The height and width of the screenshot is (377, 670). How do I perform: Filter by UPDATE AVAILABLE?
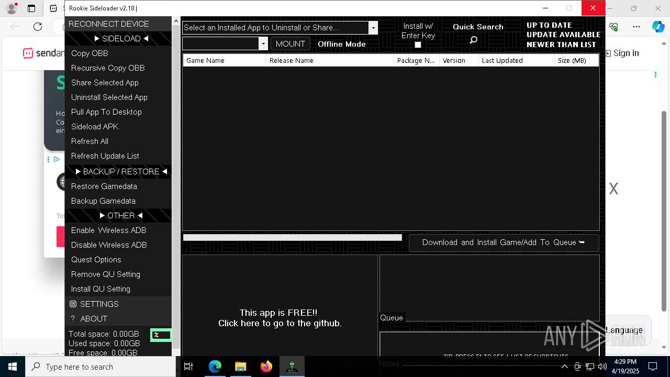563,35
